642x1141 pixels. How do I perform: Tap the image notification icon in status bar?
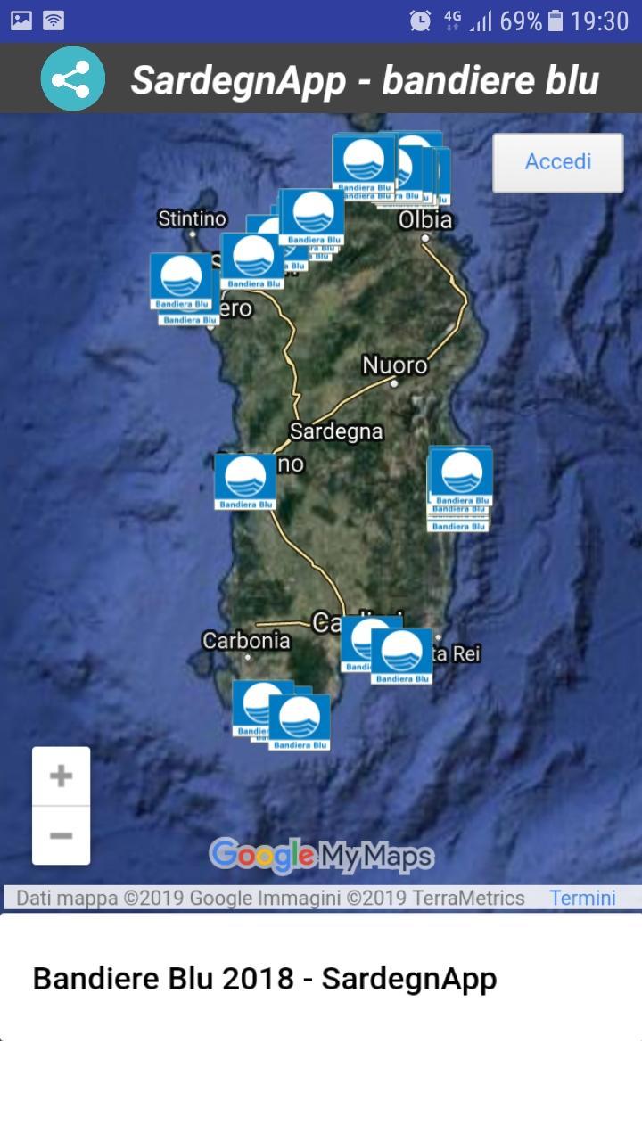21,21
